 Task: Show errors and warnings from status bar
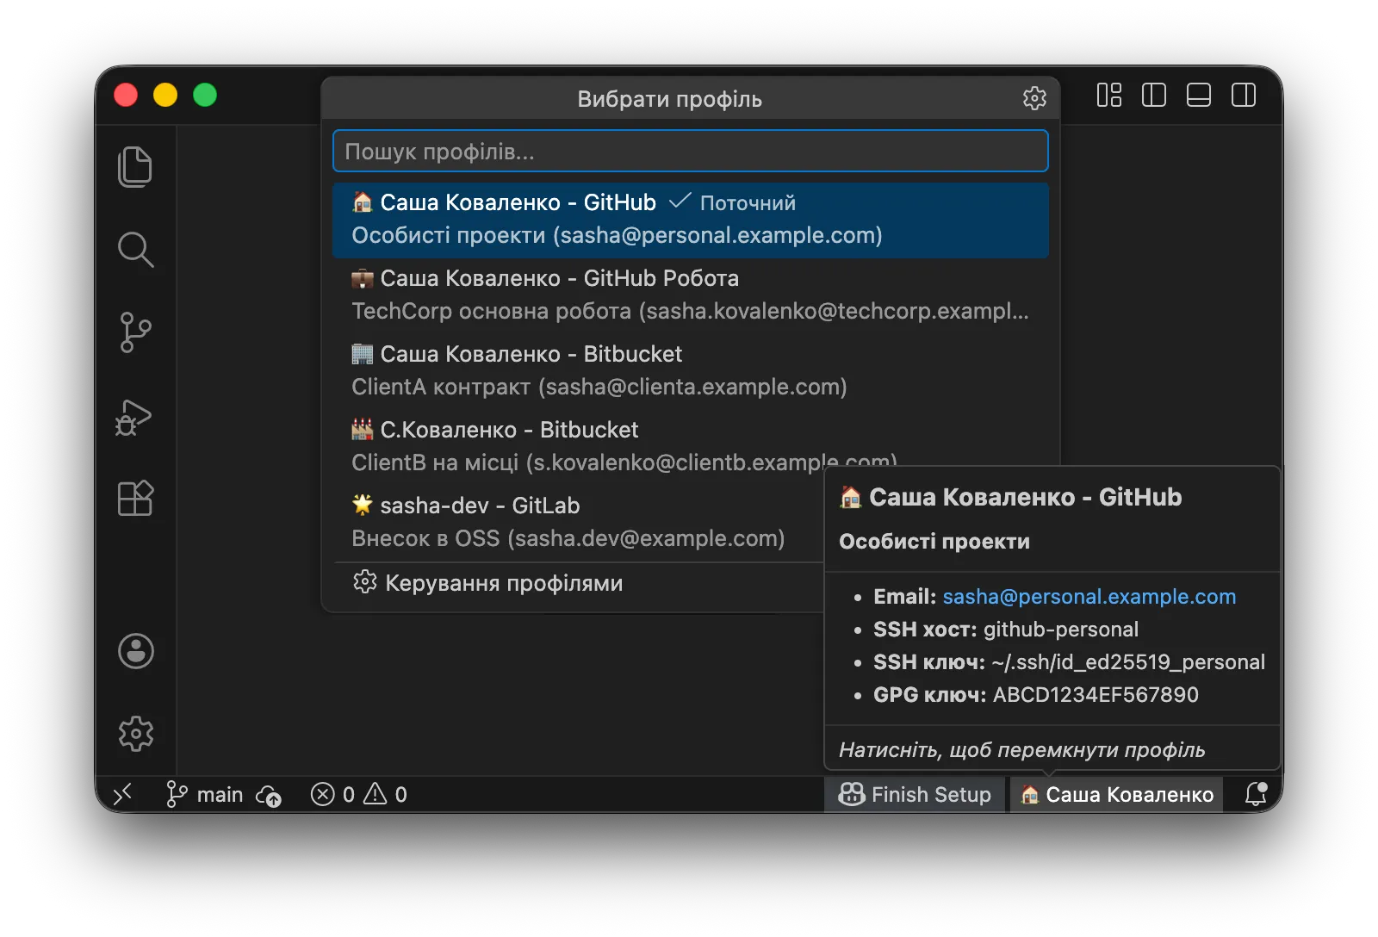359,794
